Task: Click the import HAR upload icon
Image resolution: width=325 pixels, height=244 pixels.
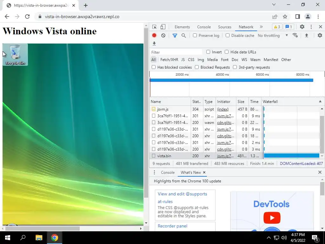Action: [307, 36]
